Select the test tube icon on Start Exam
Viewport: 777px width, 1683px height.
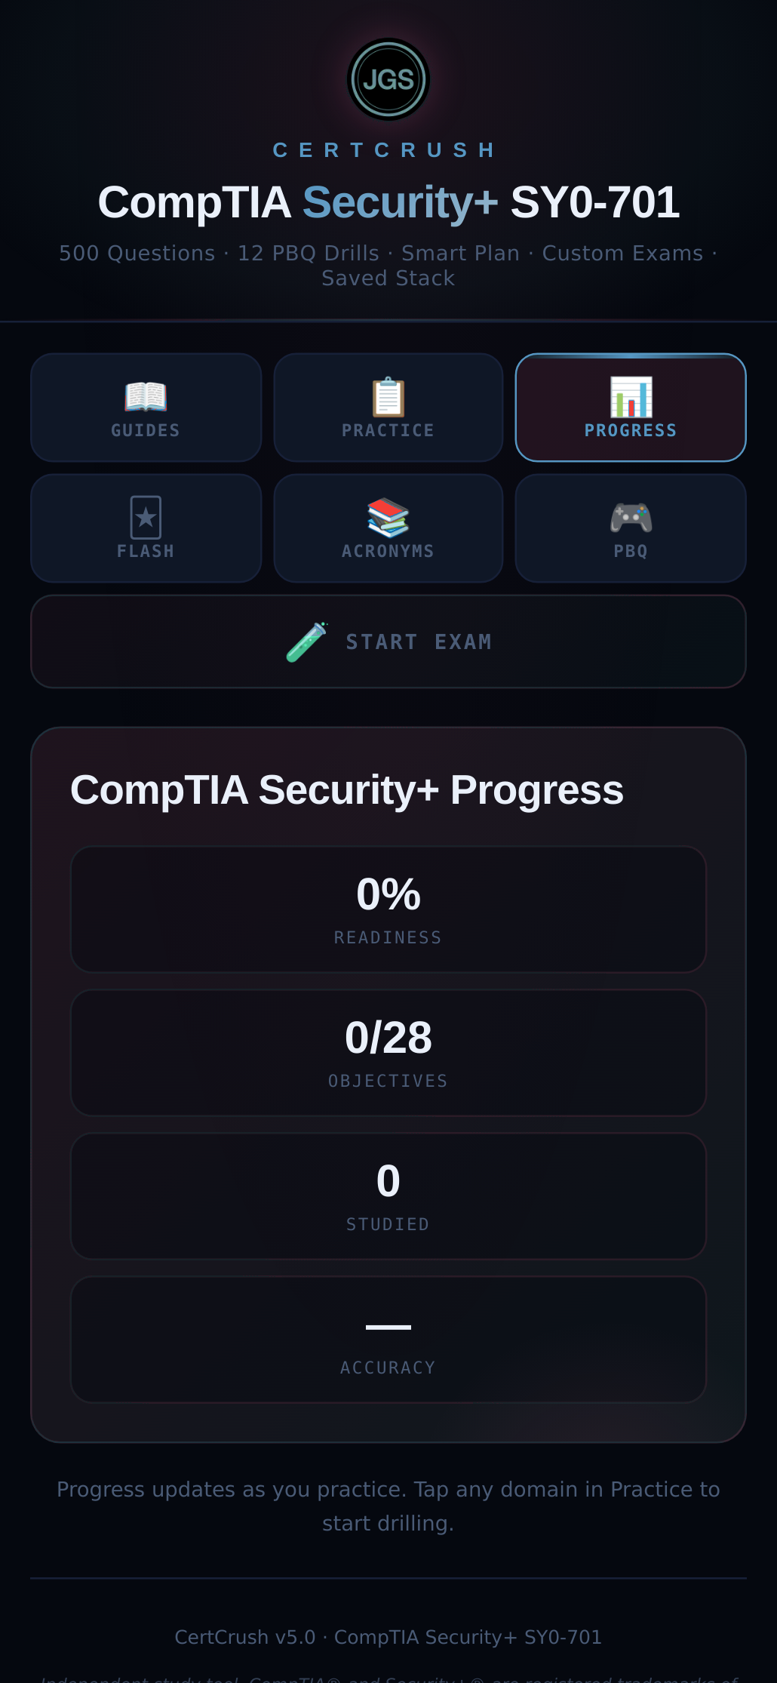pyautogui.click(x=306, y=642)
